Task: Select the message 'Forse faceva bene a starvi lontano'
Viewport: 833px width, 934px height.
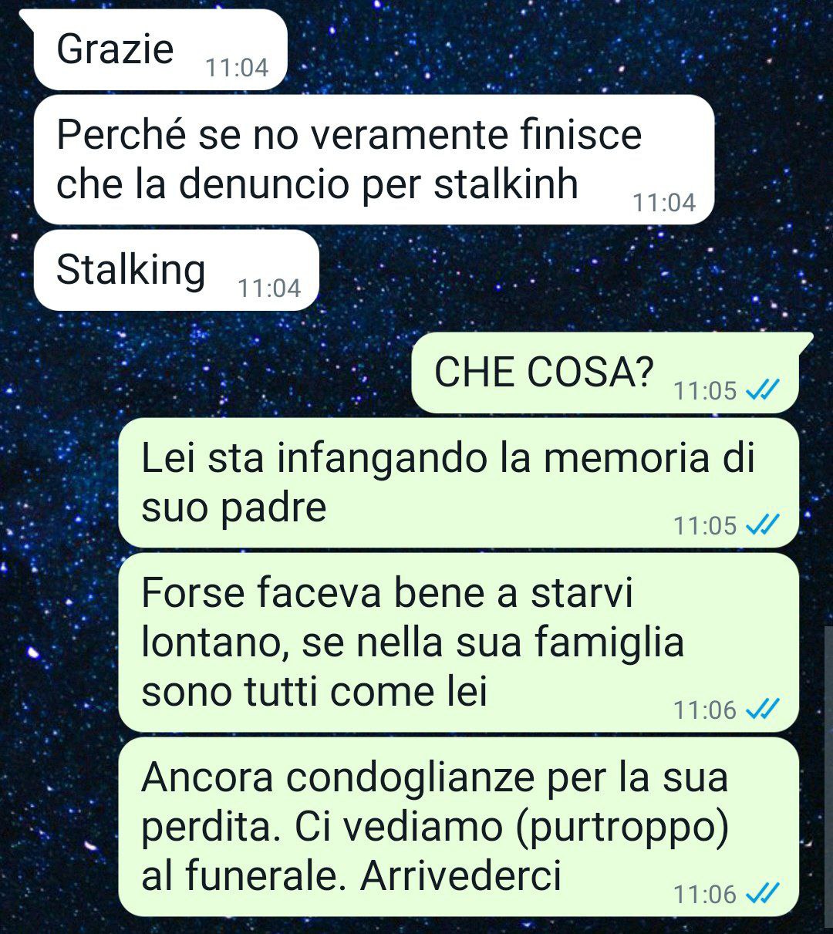Action: coord(458,642)
